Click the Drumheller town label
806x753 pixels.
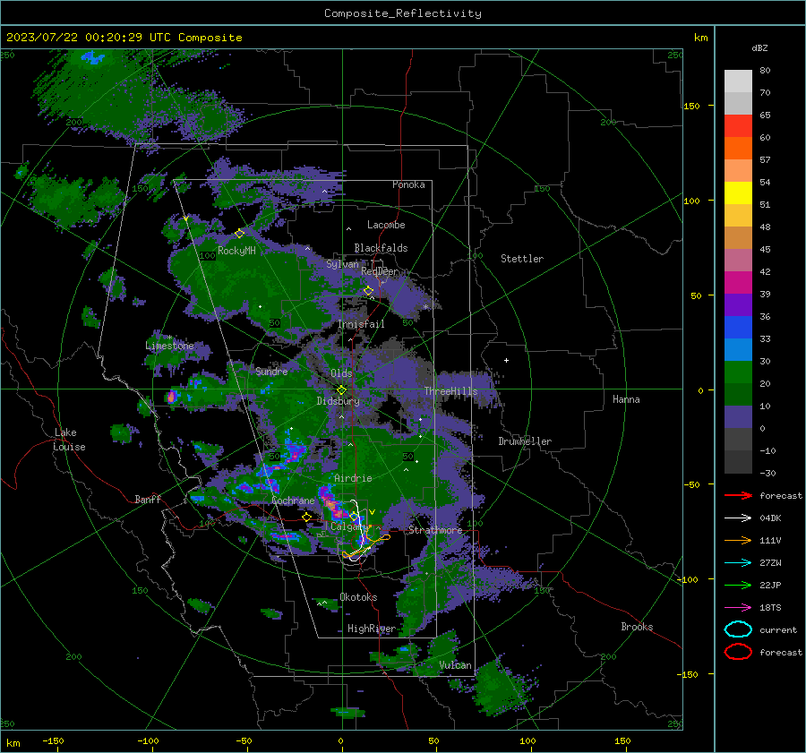tap(525, 441)
